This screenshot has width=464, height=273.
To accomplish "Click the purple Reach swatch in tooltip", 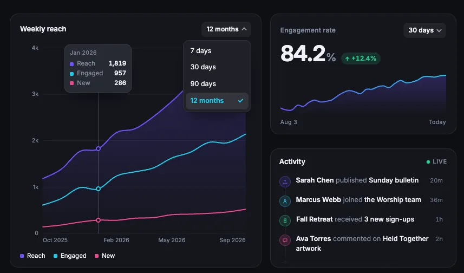I will coord(71,64).
